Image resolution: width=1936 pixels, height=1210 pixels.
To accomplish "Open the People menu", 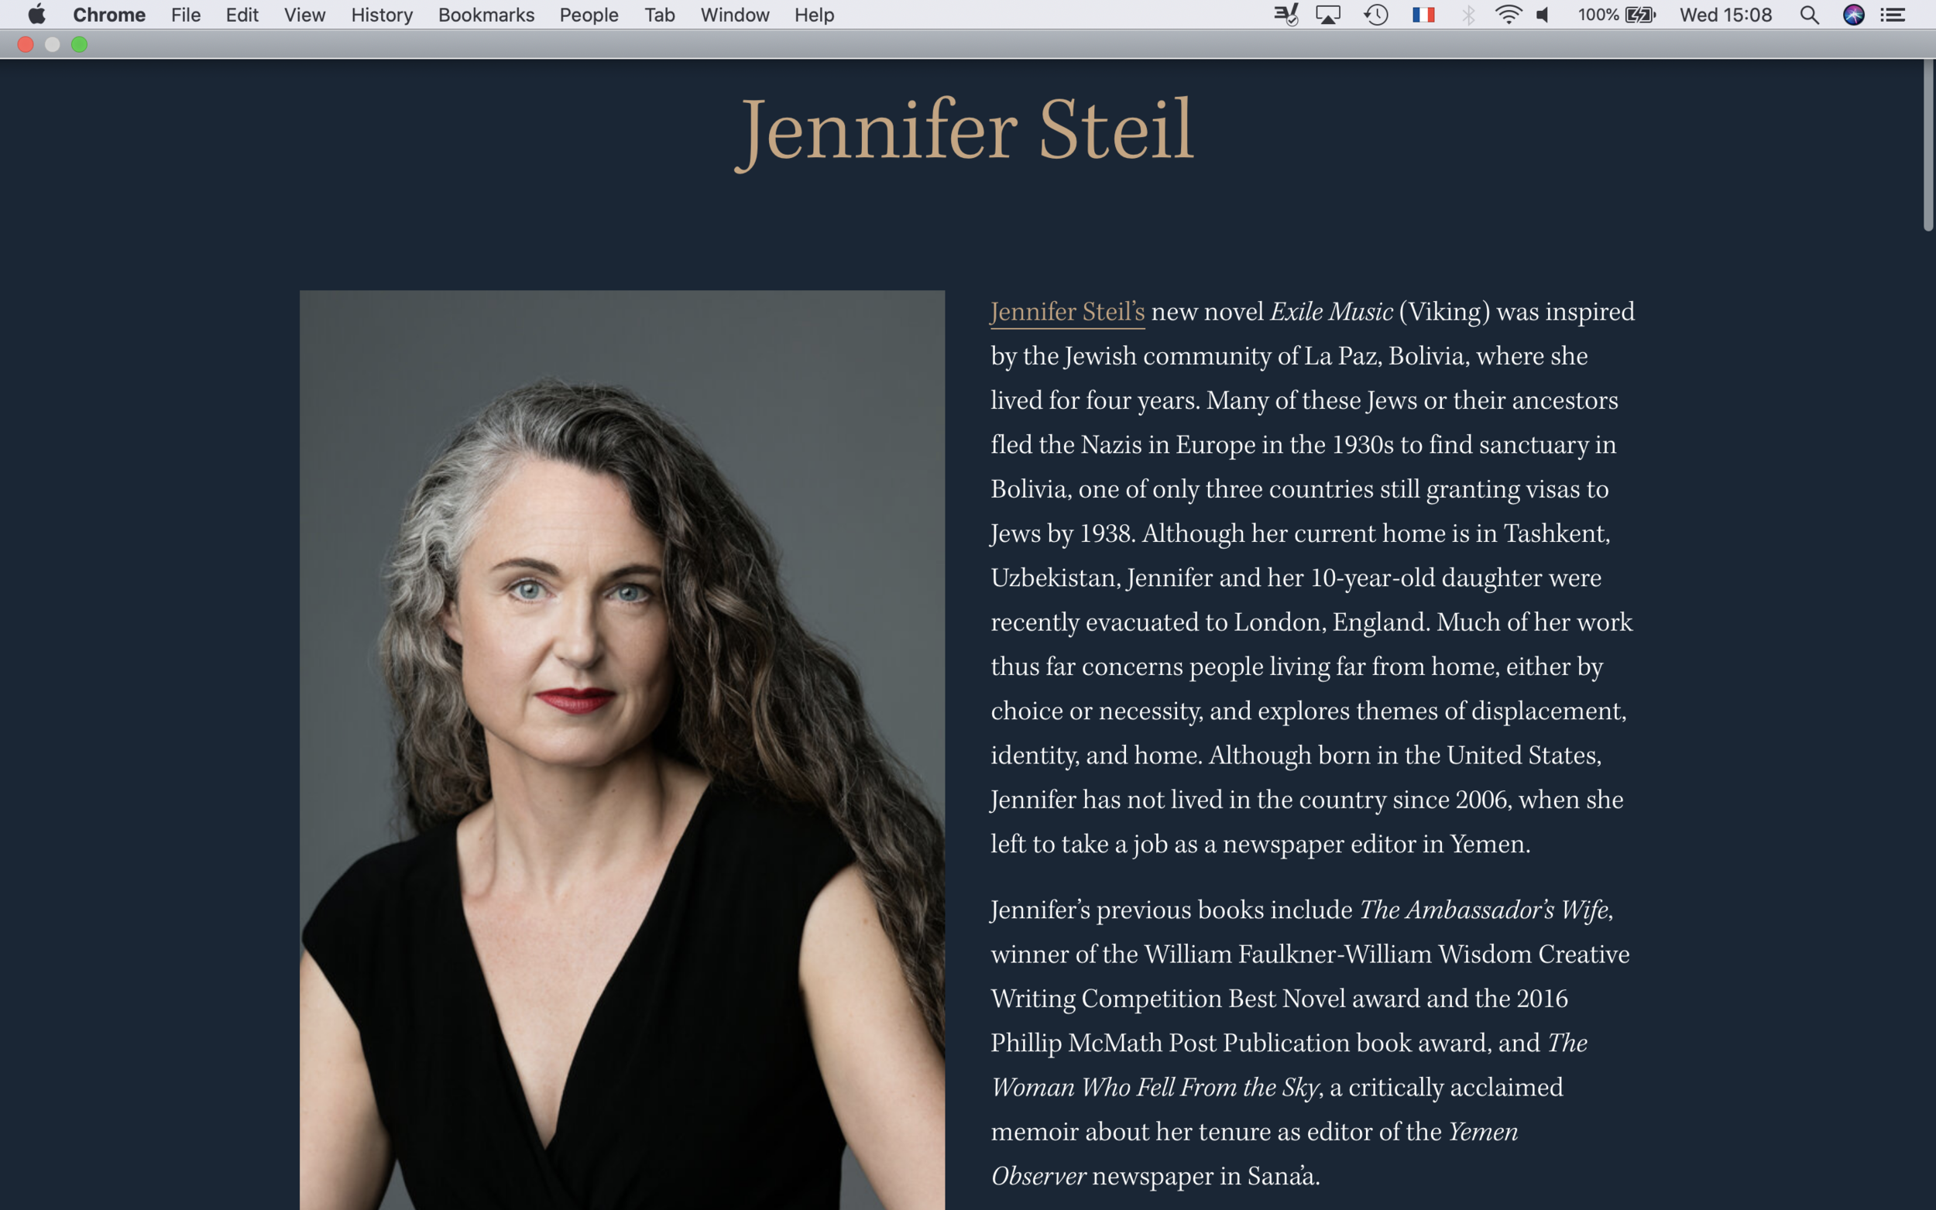I will pos(589,15).
